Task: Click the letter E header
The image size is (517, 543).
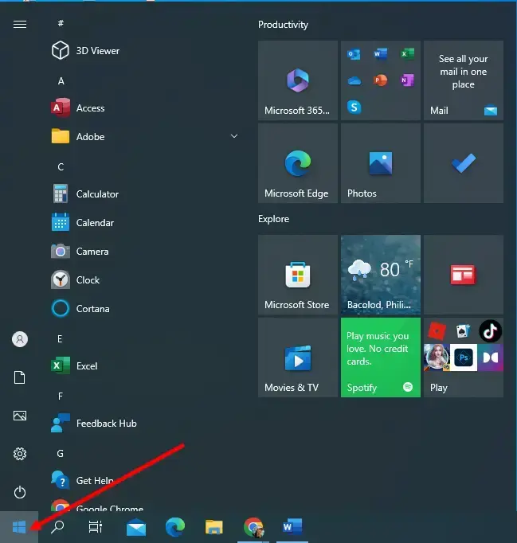Action: (60, 338)
